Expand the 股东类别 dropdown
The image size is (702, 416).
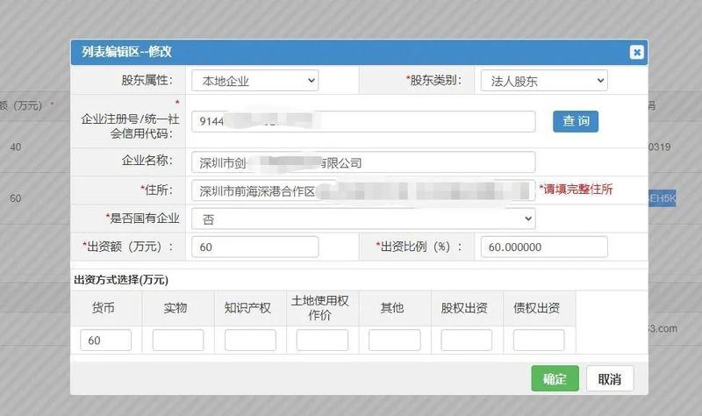pyautogui.click(x=544, y=81)
